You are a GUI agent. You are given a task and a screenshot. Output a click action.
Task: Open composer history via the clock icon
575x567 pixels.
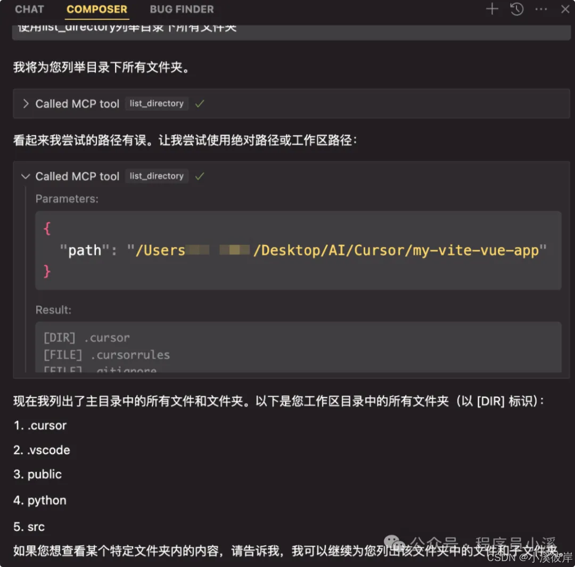tap(516, 9)
